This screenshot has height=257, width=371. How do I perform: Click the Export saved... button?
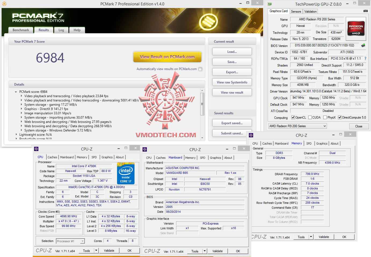point(232,123)
